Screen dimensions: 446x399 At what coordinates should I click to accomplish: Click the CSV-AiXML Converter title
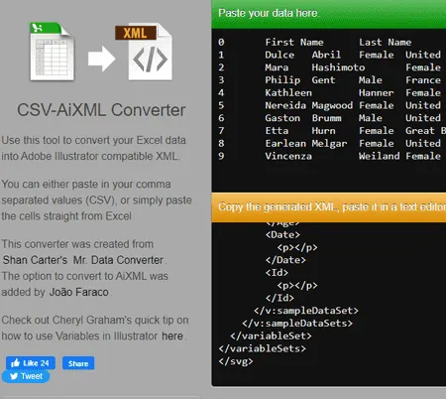[x=101, y=110]
